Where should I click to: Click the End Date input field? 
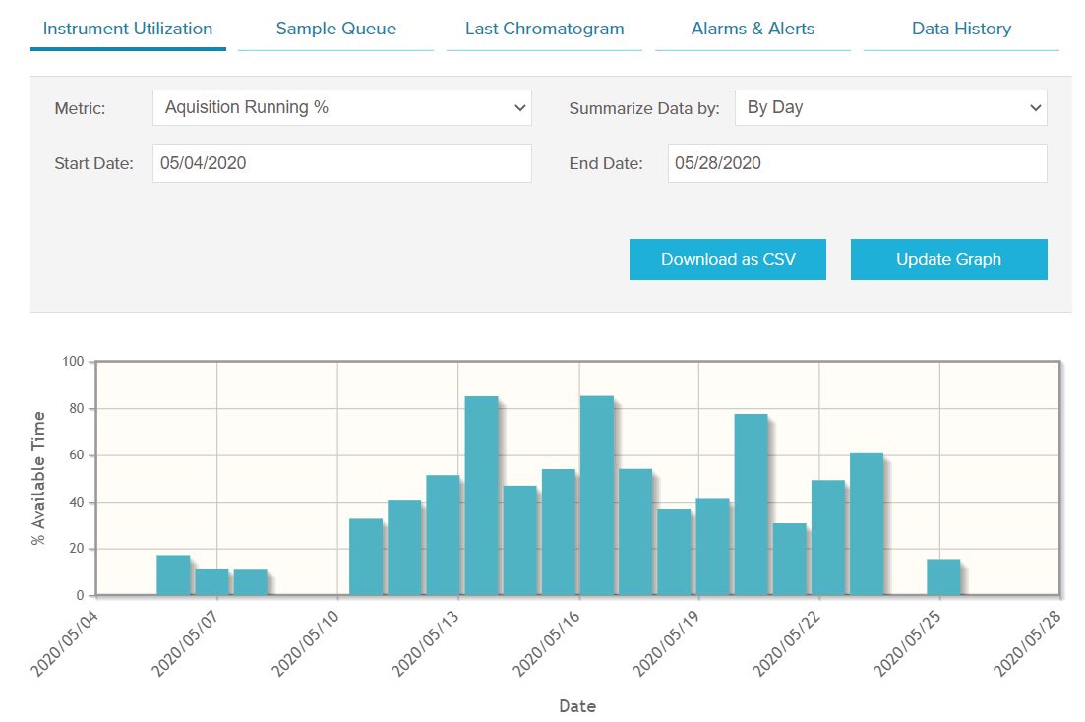click(x=857, y=163)
